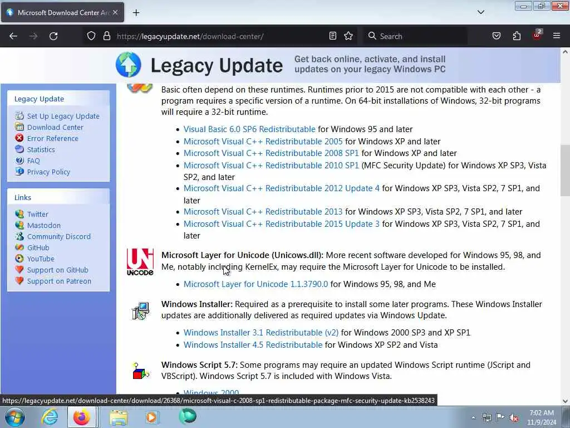Click the YouTube link icon
The width and height of the screenshot is (570, 428).
(x=19, y=259)
